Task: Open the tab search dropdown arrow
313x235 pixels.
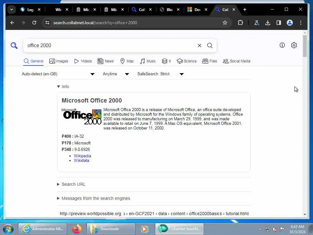Action: [x=12, y=9]
